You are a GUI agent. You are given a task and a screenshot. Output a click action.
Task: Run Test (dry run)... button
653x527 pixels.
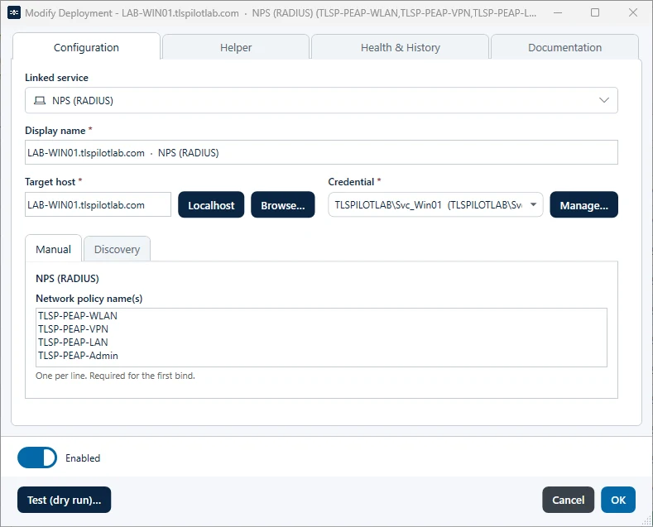coord(64,500)
